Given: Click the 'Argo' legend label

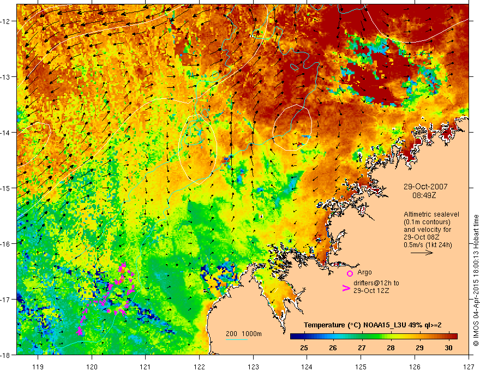Looking at the screenshot, I should point(364,272).
